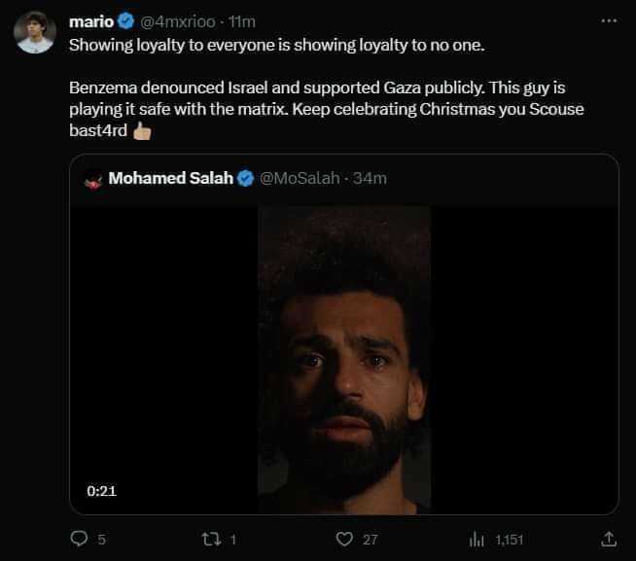Visit the @4mxrioo handle link

pyautogui.click(x=177, y=20)
